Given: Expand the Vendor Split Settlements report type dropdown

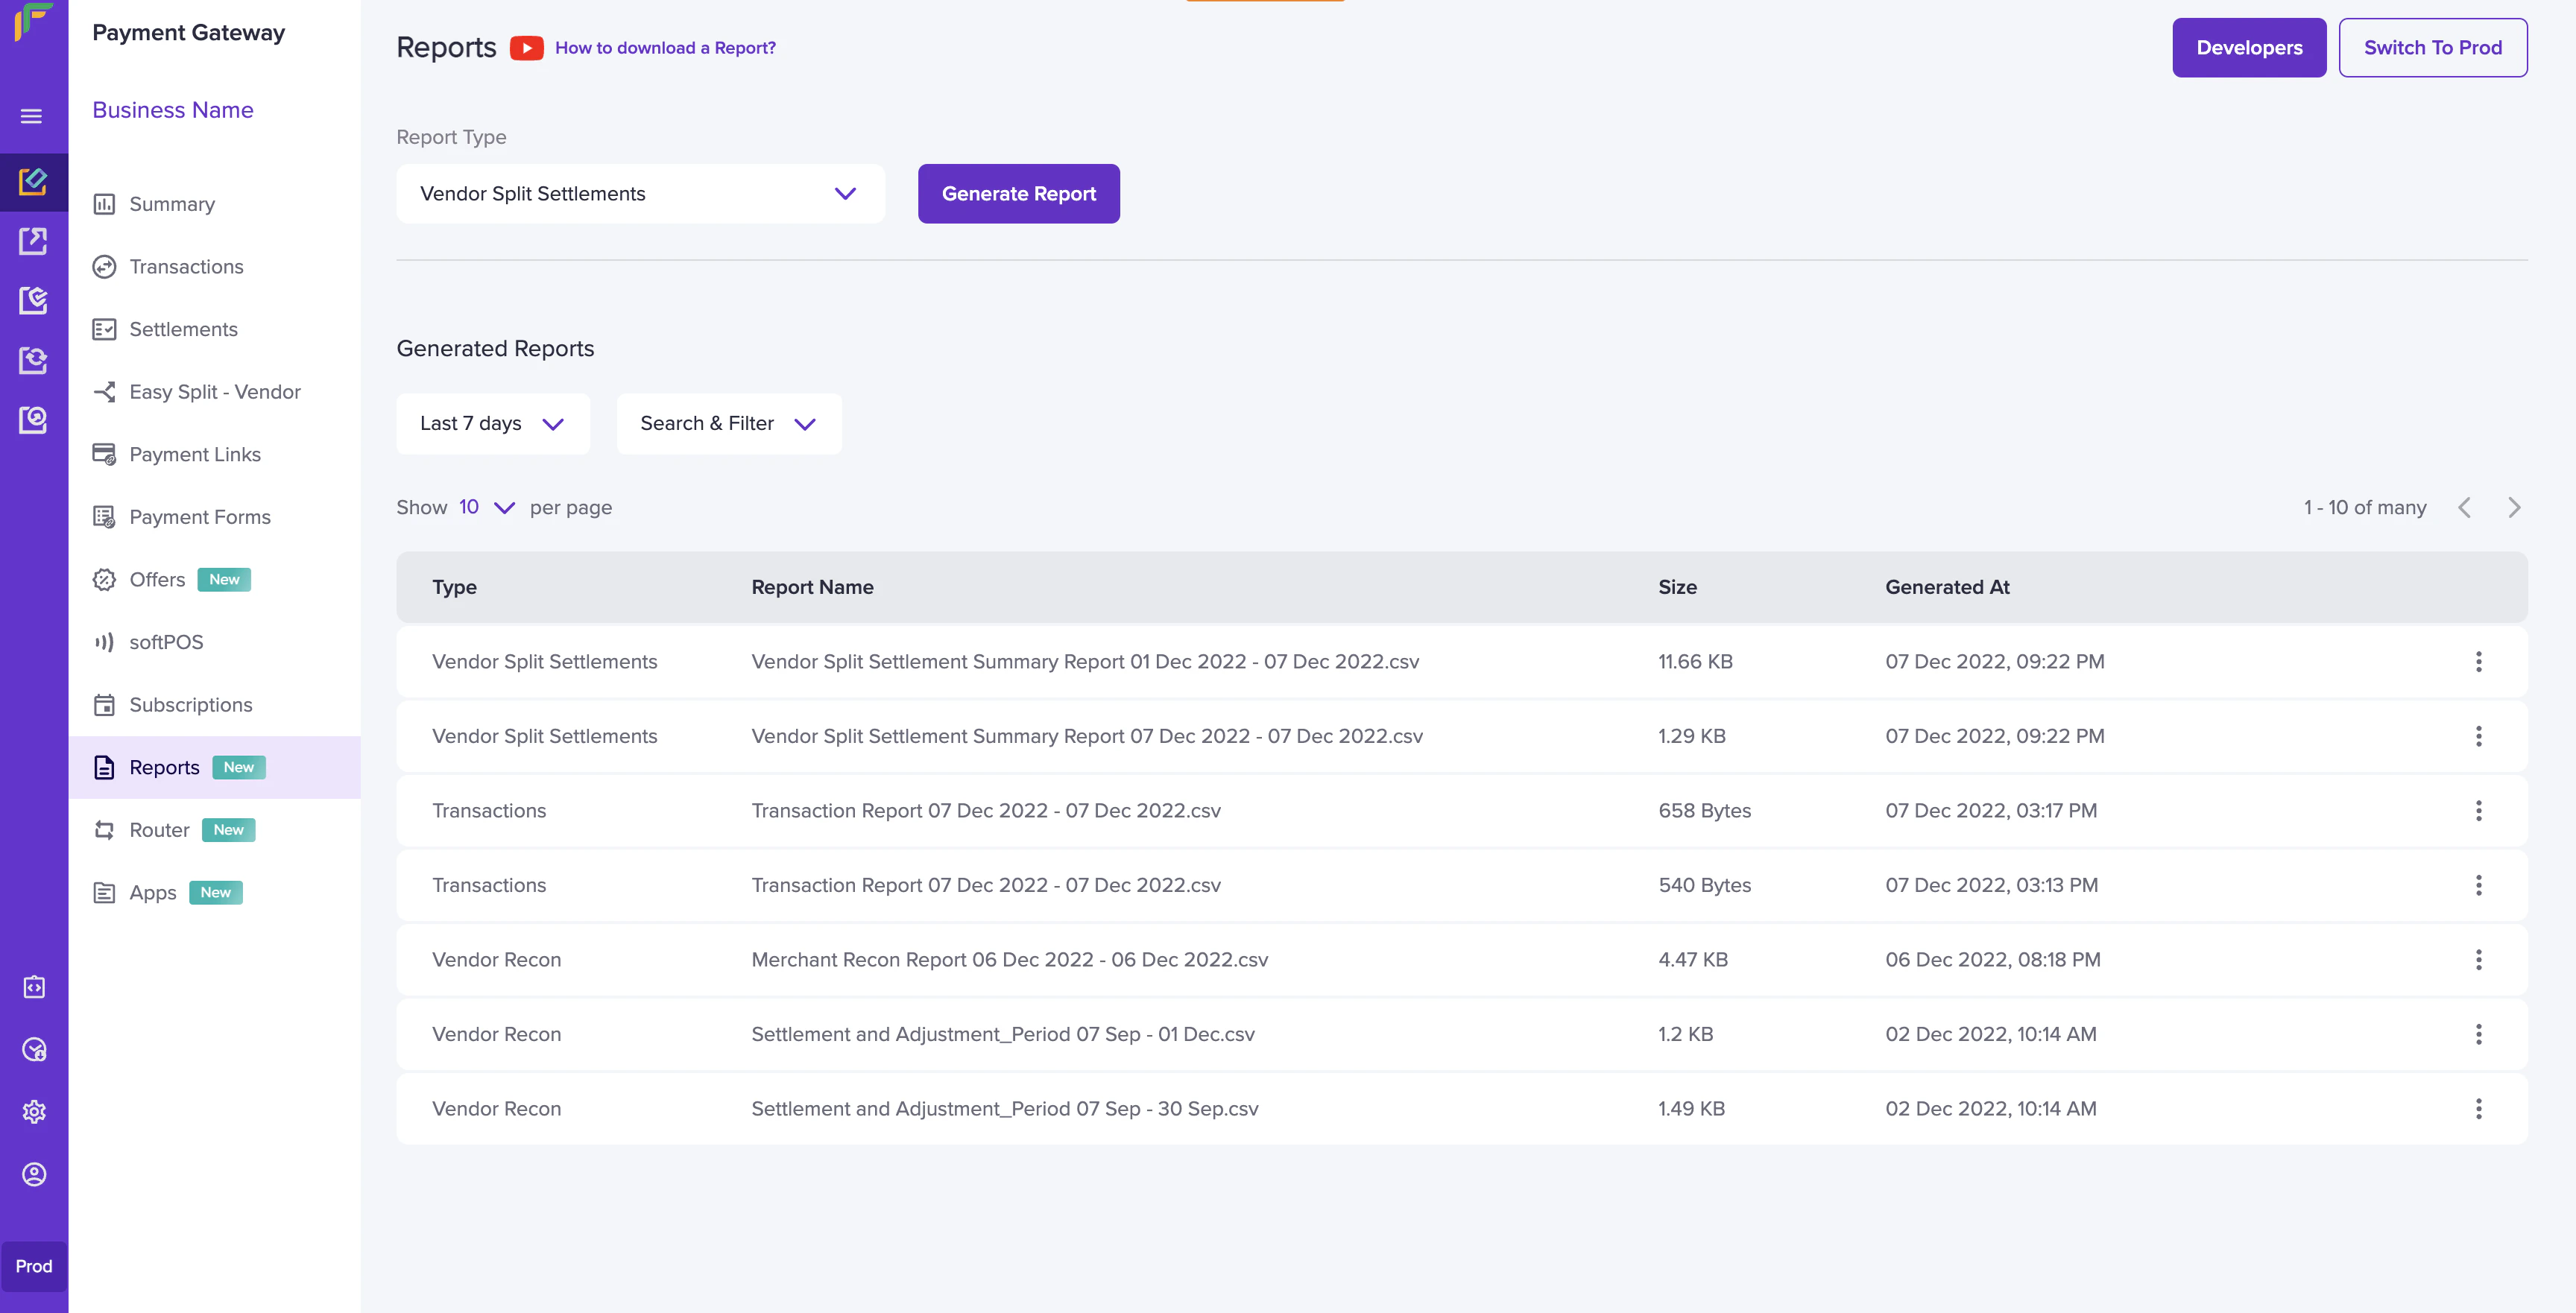Looking at the screenshot, I should pyautogui.click(x=640, y=194).
